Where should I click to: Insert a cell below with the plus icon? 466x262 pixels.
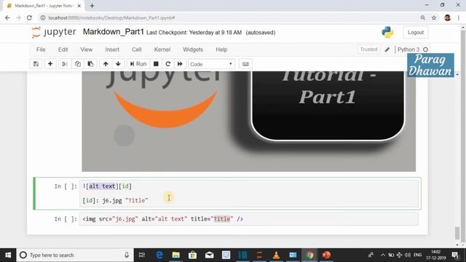[x=50, y=64]
